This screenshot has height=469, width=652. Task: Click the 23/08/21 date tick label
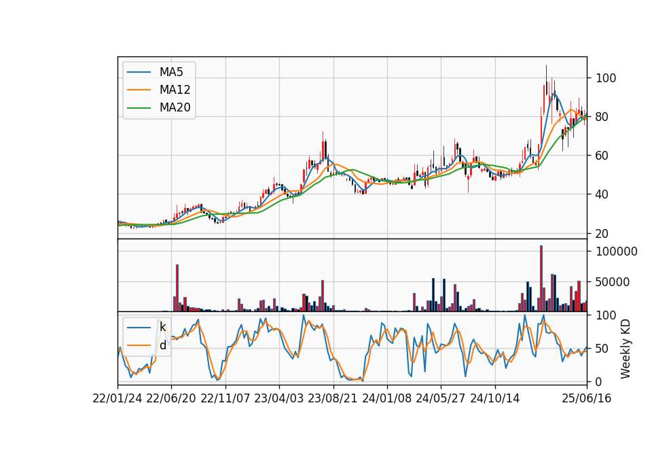pos(333,399)
